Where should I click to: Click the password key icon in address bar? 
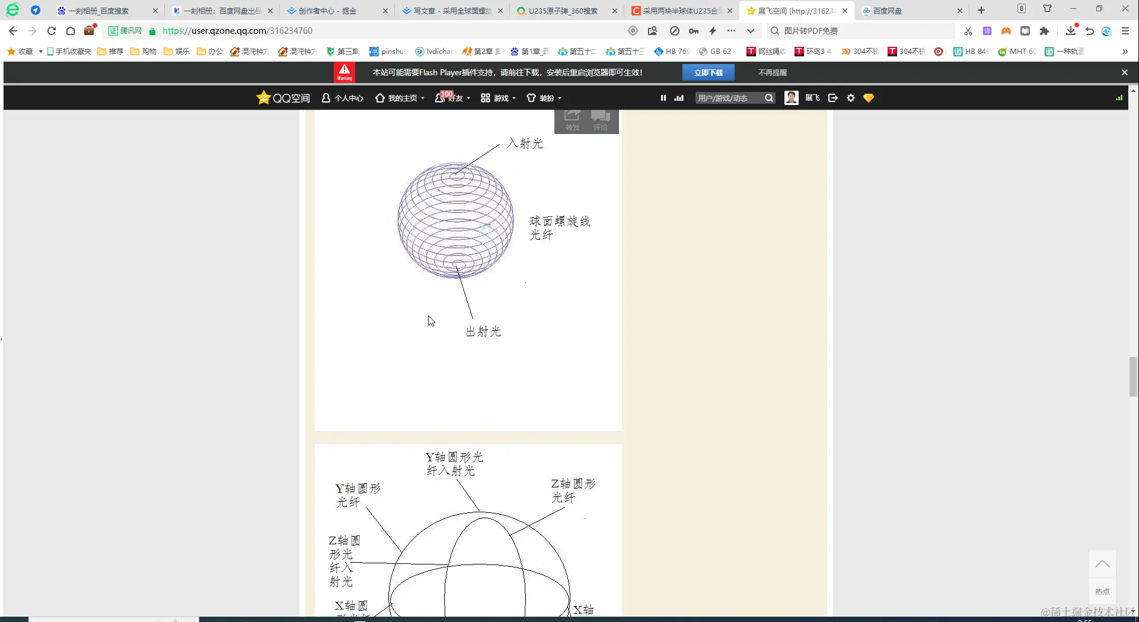coord(693,31)
